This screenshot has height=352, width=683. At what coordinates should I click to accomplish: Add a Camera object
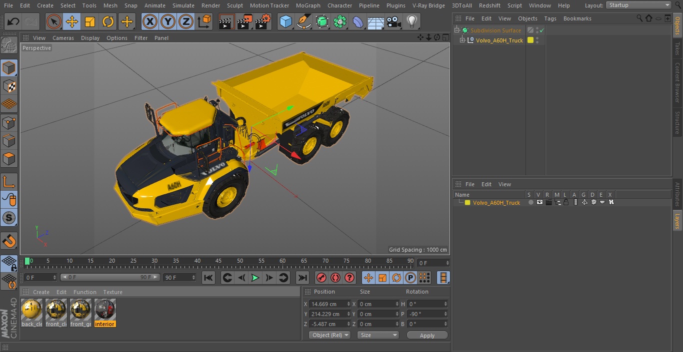[394, 21]
